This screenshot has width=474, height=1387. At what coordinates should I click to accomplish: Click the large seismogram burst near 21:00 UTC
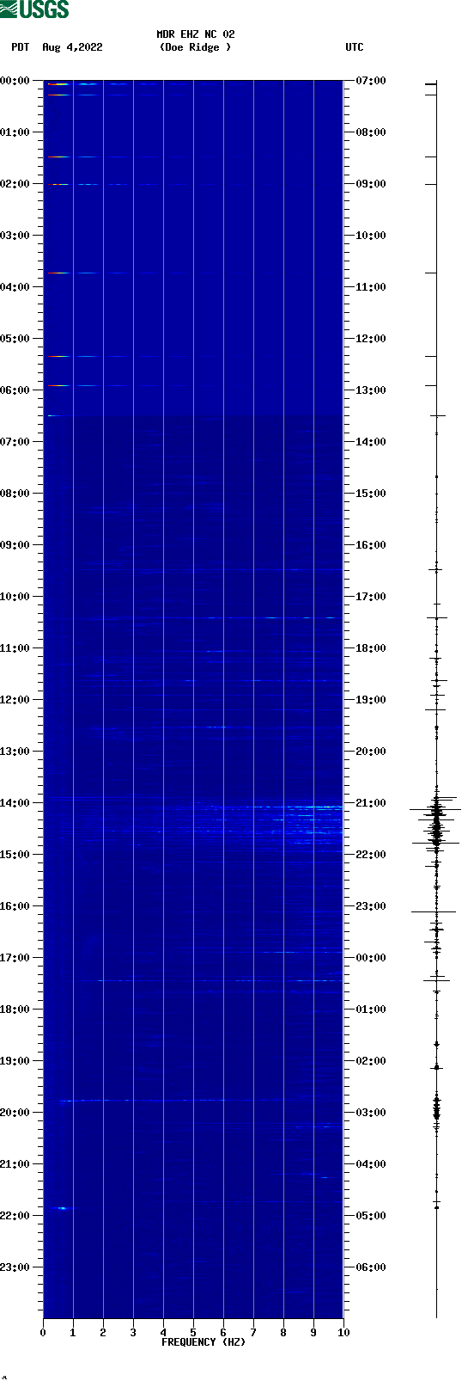pos(436,821)
